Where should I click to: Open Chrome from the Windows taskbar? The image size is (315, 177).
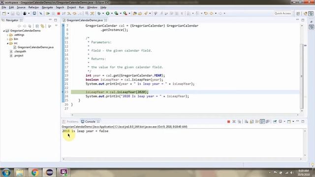pos(35,173)
